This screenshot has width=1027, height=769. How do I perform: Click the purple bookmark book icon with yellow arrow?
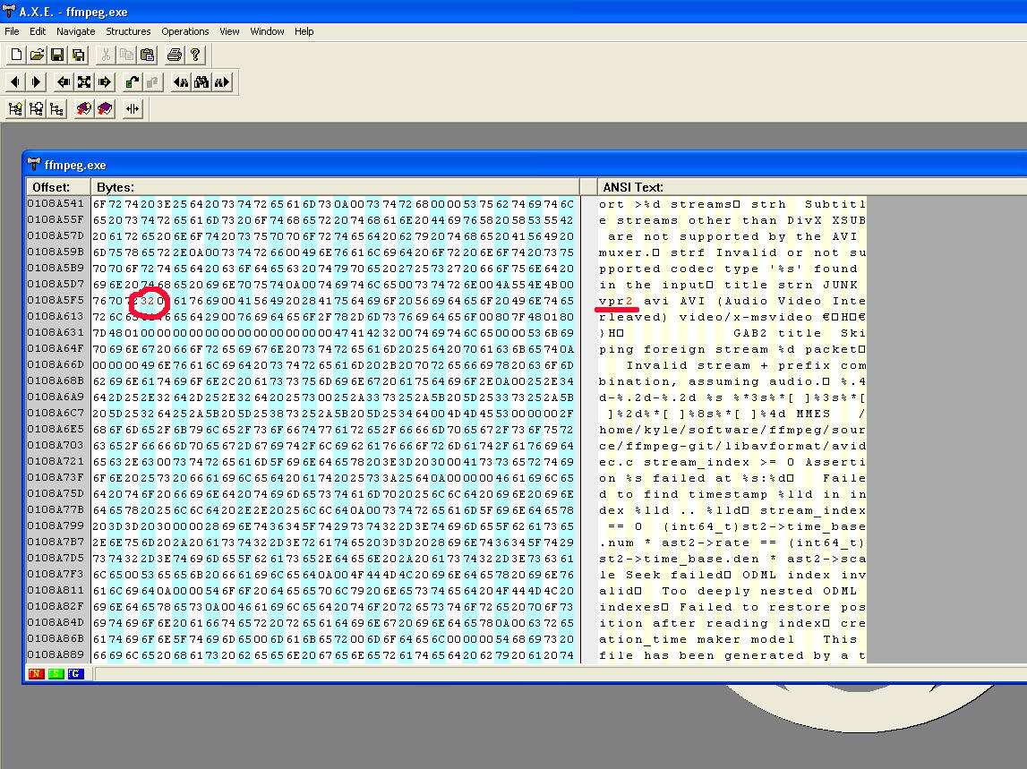point(84,108)
